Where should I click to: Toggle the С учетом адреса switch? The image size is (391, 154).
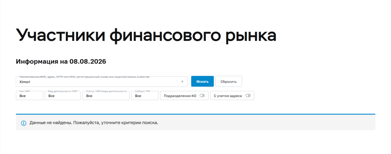click(x=248, y=95)
